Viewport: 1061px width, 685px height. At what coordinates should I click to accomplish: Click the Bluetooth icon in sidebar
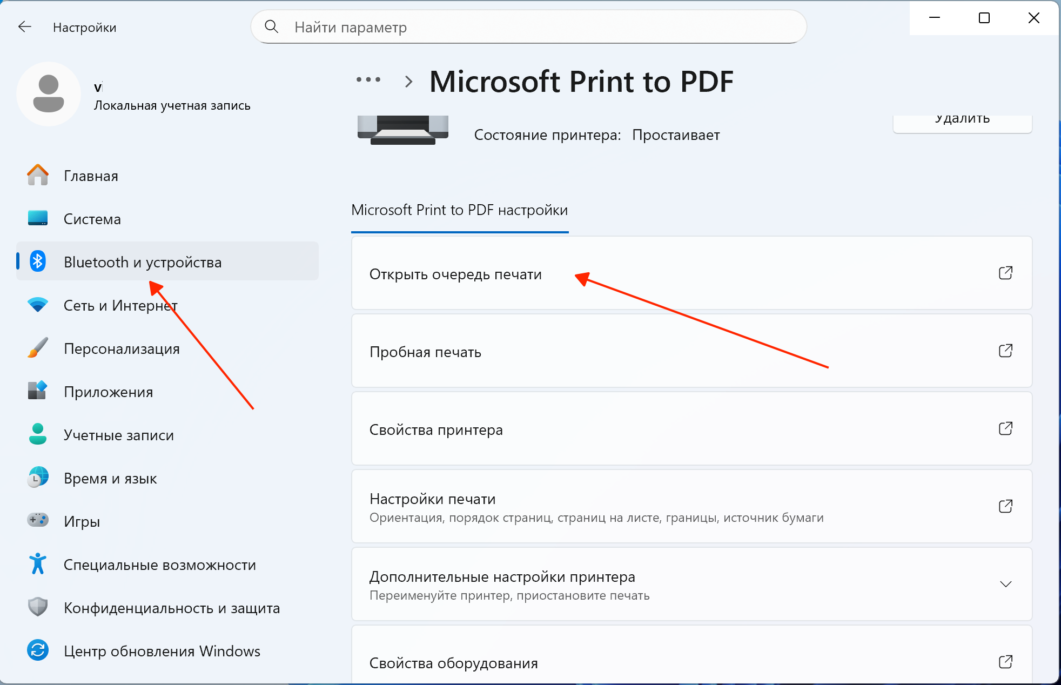38,261
